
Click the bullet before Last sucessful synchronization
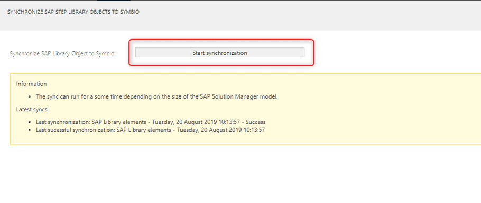click(x=30, y=130)
